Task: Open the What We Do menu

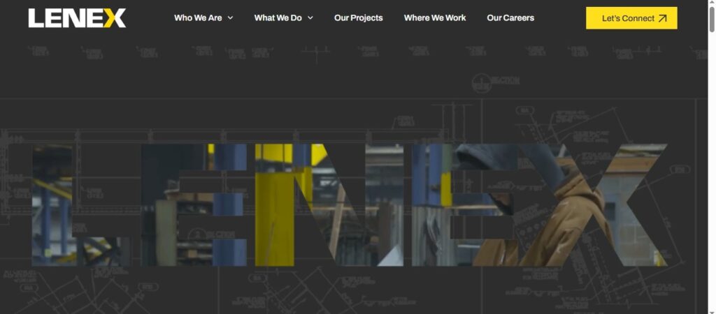Action: pos(278,17)
